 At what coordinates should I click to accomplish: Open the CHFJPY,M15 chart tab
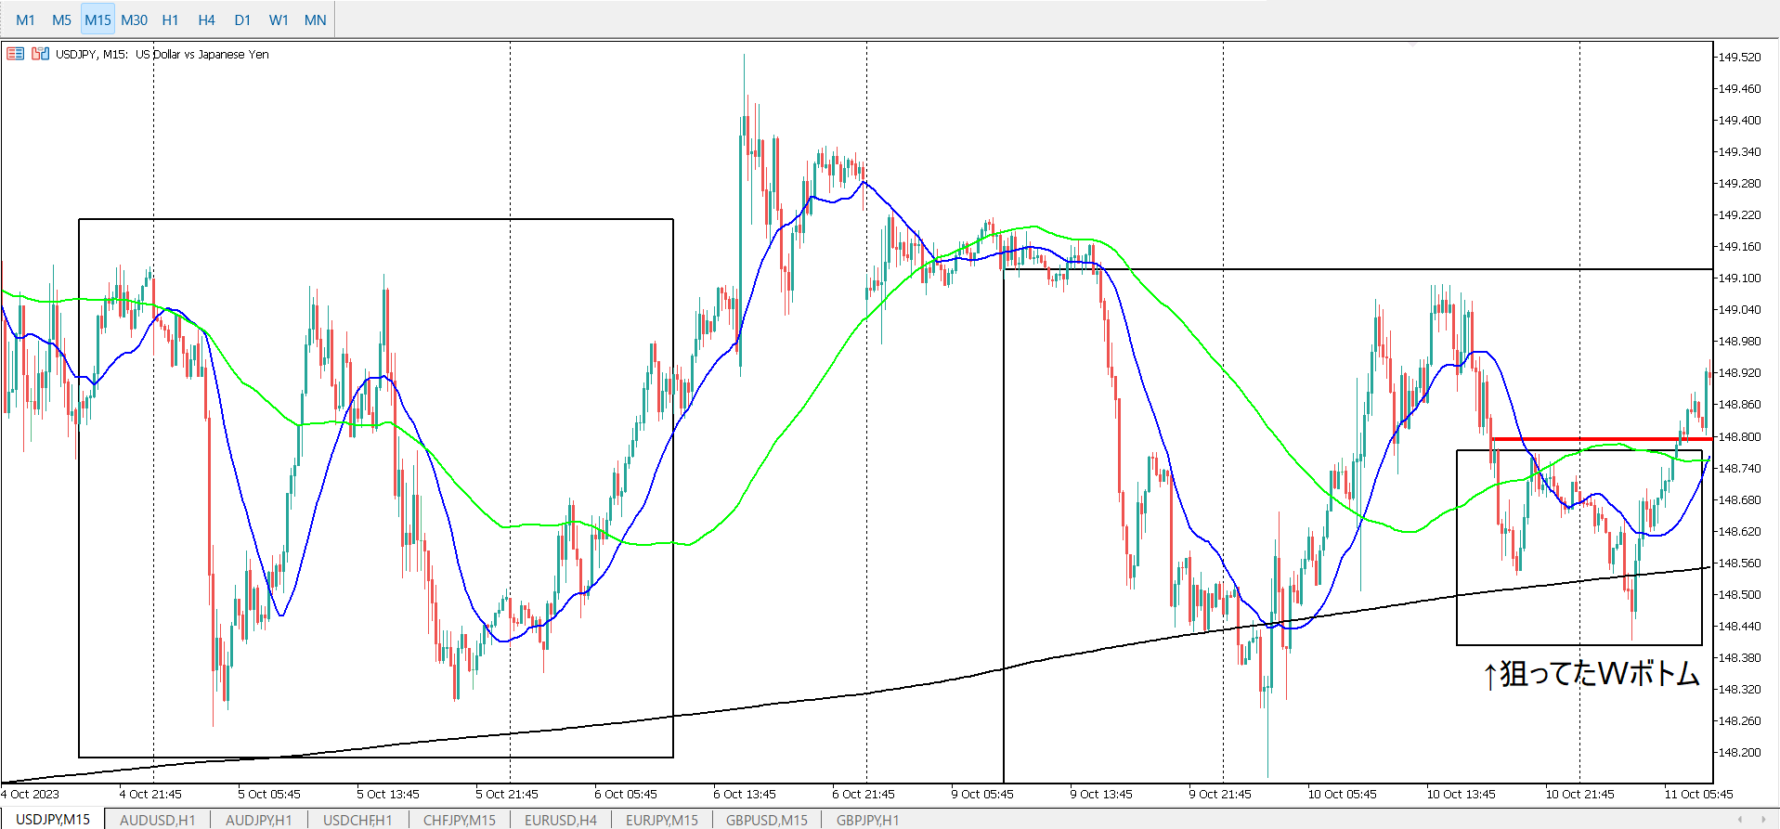pos(459,820)
